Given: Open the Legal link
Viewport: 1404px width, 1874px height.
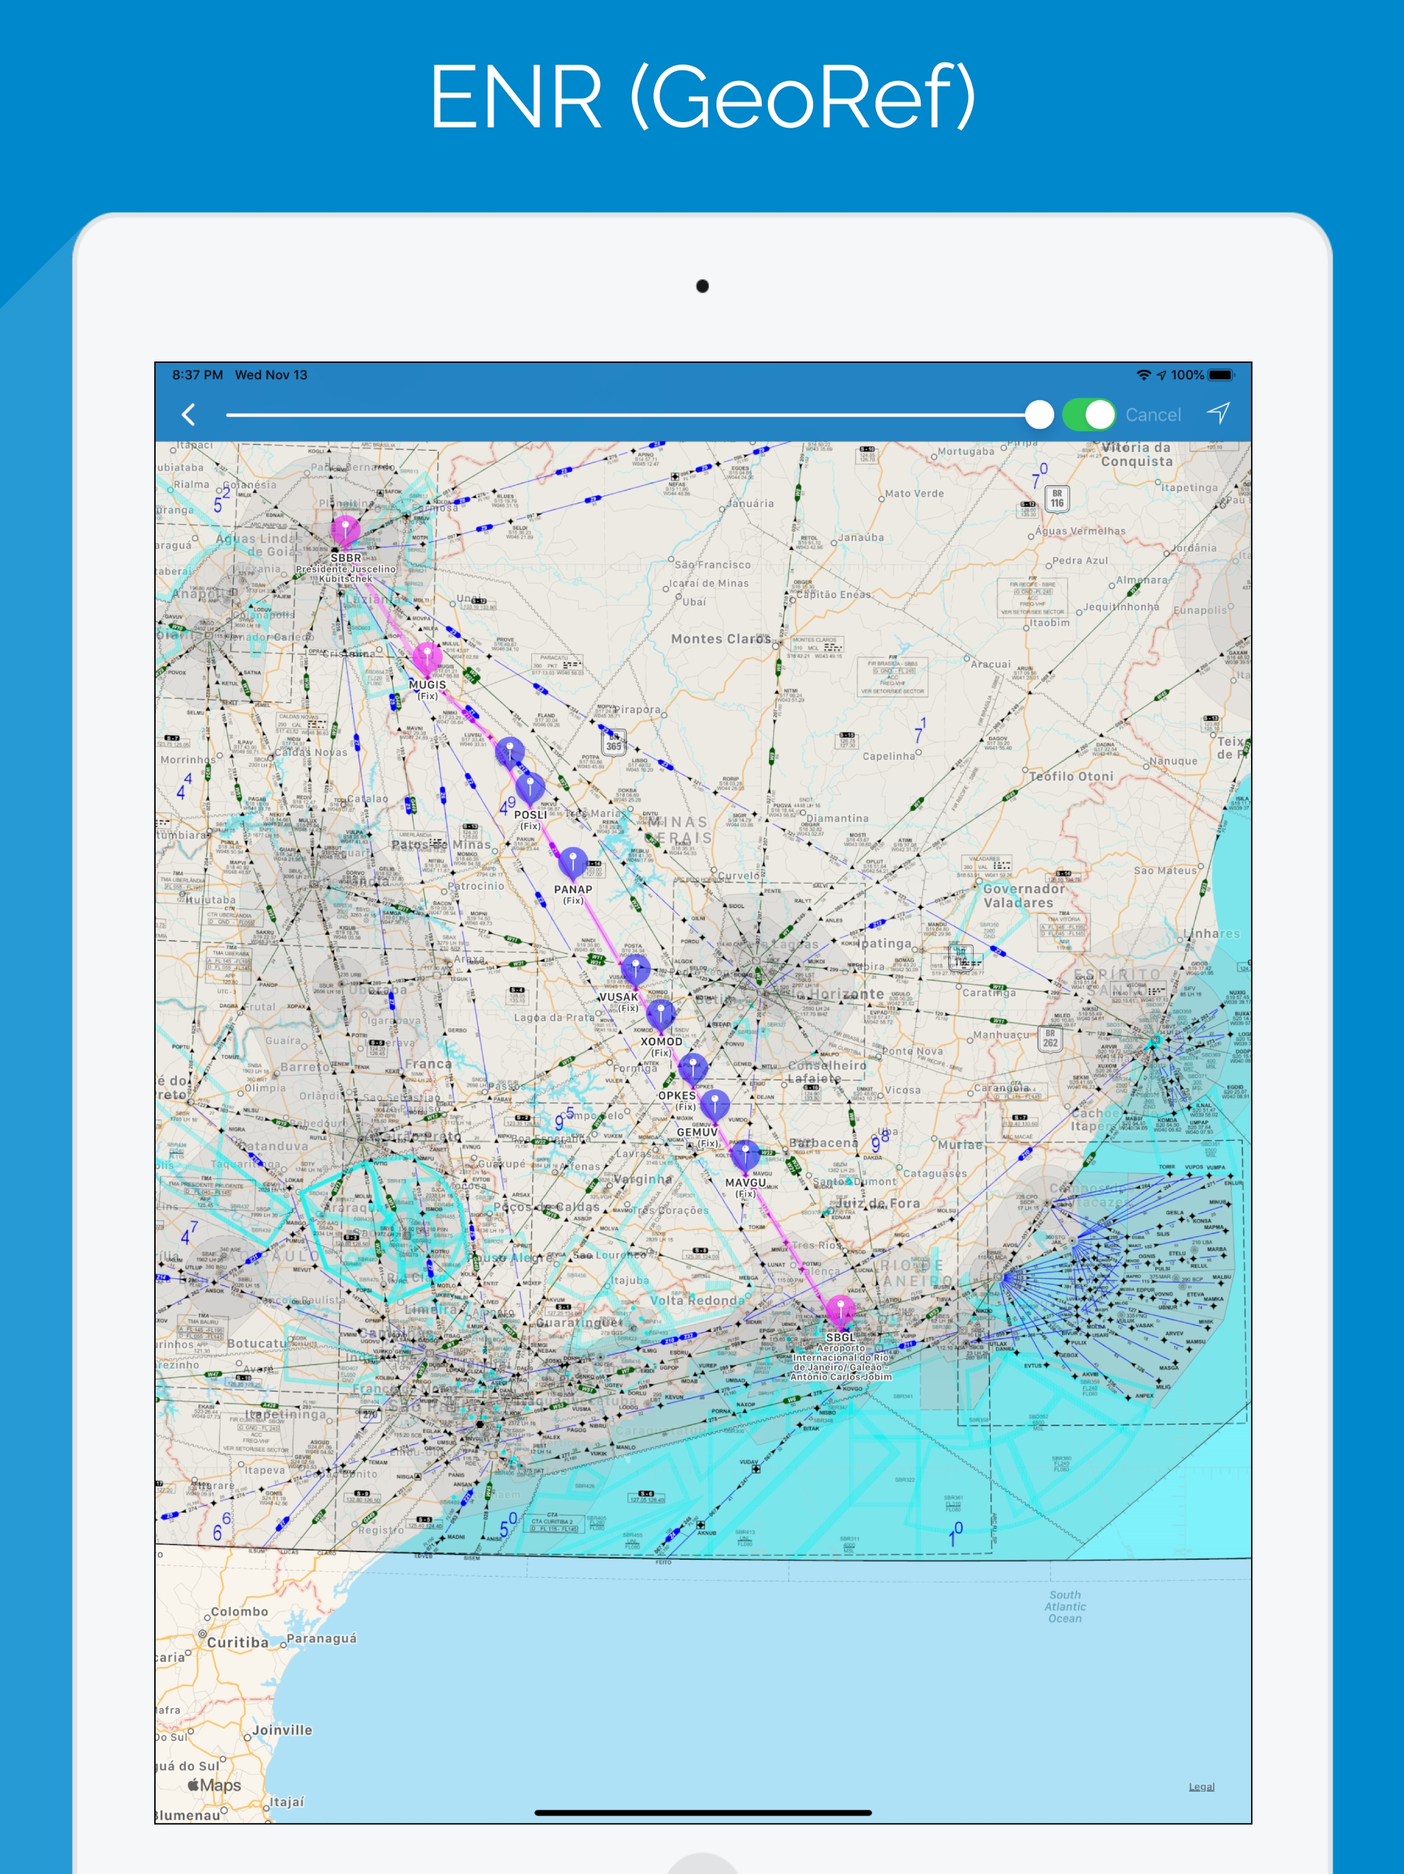Looking at the screenshot, I should pyautogui.click(x=1201, y=1786).
